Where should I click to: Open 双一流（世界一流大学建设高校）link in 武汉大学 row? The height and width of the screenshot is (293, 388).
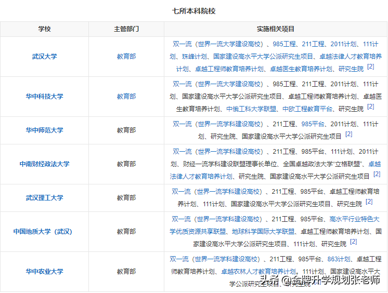(218, 44)
